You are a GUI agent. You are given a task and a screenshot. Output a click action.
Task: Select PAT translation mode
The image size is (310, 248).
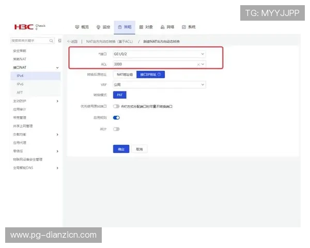(120, 95)
